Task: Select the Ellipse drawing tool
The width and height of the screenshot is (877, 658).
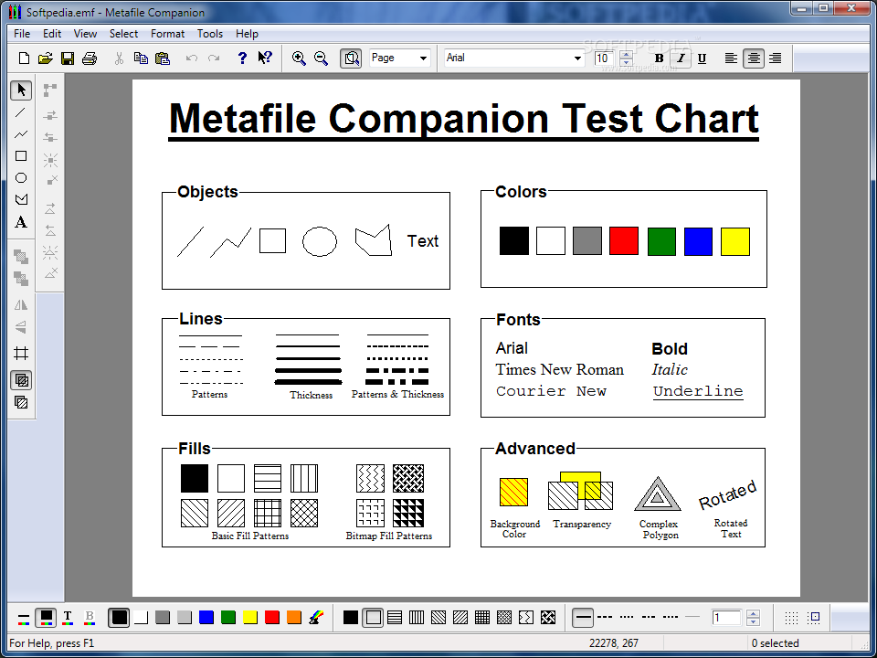Action: 21,178
